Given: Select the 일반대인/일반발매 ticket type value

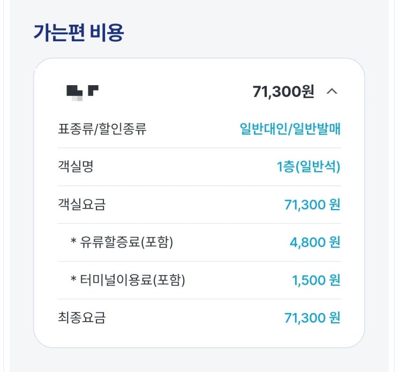Looking at the screenshot, I should coord(290,129).
